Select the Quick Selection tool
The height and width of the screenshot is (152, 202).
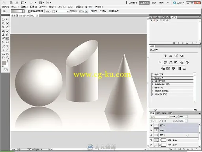7,24
